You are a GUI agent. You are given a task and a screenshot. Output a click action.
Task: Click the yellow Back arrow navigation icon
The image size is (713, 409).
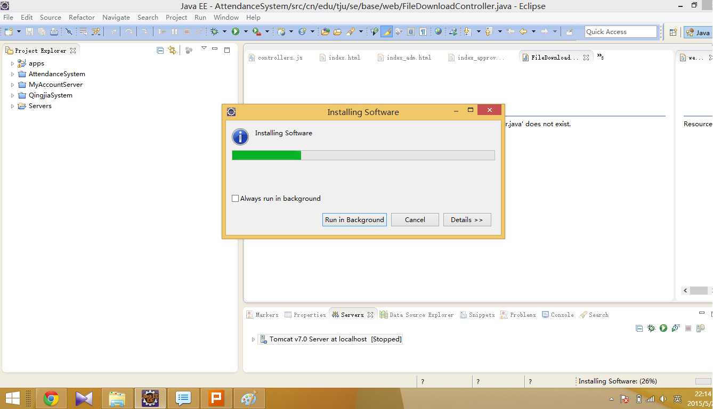(523, 31)
